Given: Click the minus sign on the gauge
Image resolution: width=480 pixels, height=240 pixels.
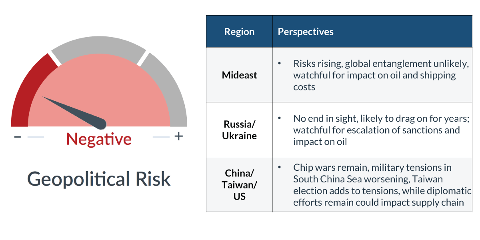Looking at the screenshot, I should pyautogui.click(x=18, y=137).
